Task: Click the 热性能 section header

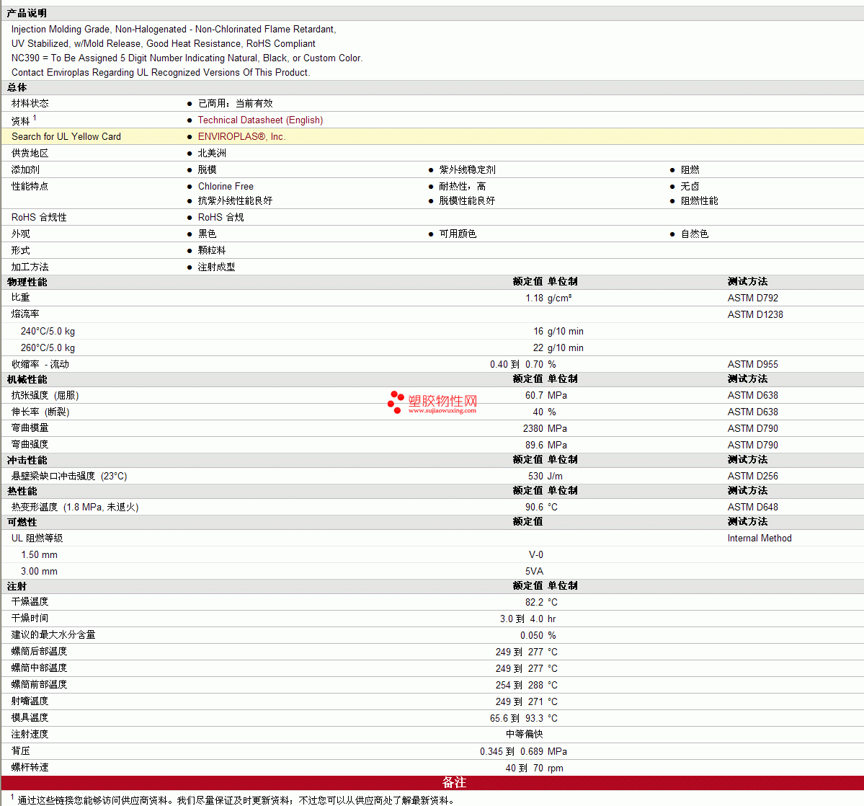Action: (22, 491)
